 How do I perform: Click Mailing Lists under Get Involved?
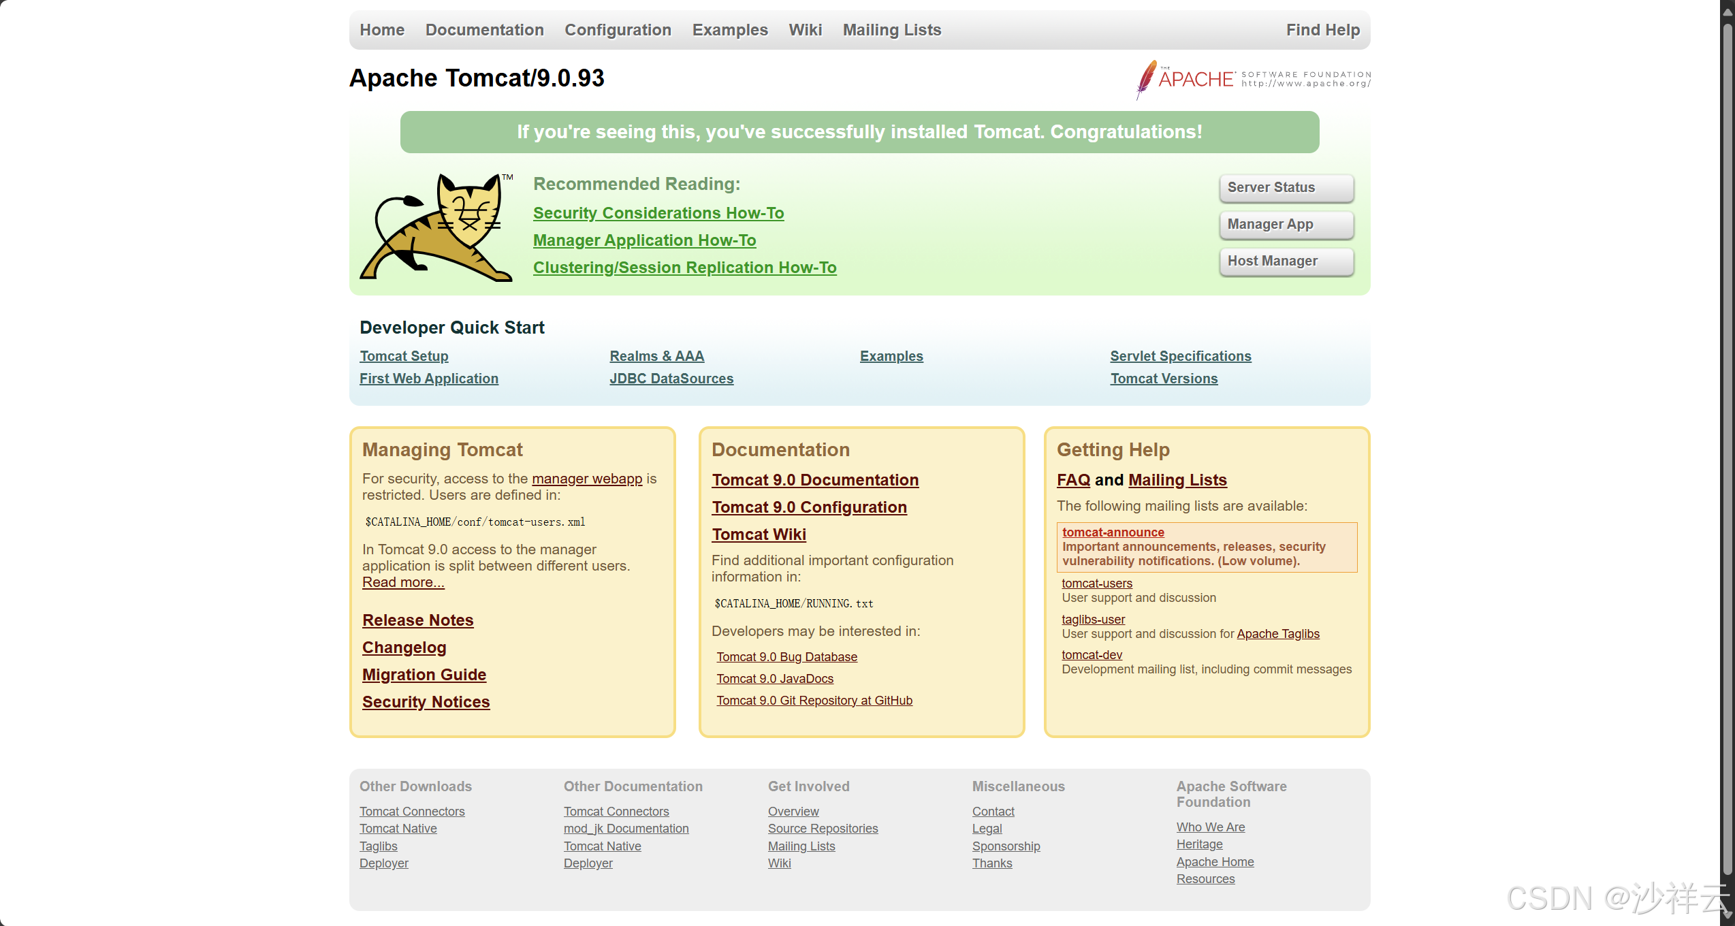(x=801, y=846)
